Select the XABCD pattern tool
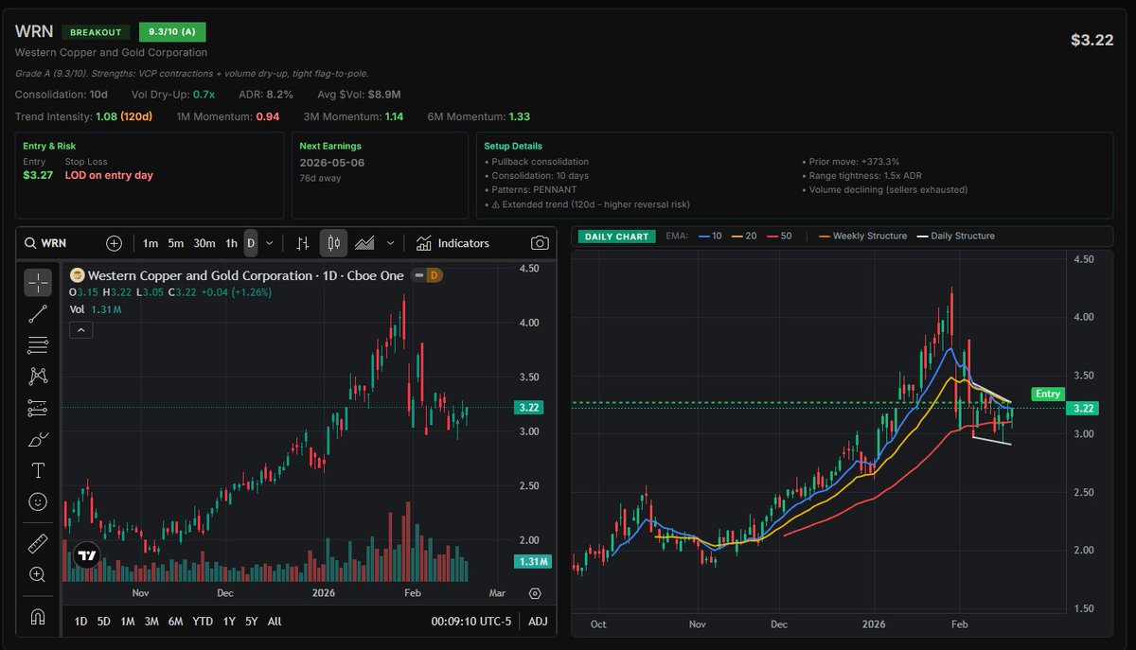This screenshot has height=650, width=1136. click(38, 376)
